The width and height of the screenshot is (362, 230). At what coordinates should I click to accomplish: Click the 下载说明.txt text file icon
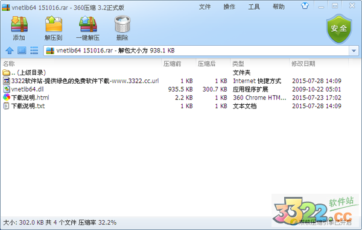pos(6,106)
